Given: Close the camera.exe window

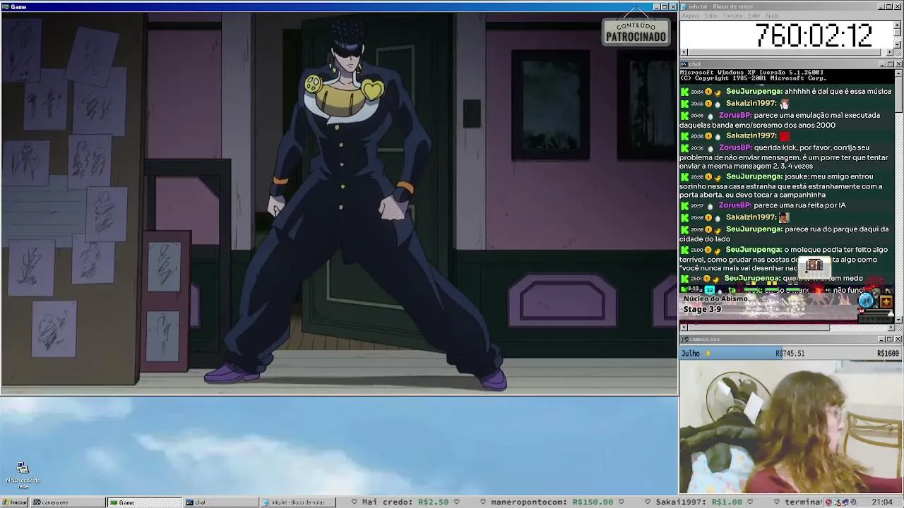Looking at the screenshot, I should pyautogui.click(x=898, y=339).
